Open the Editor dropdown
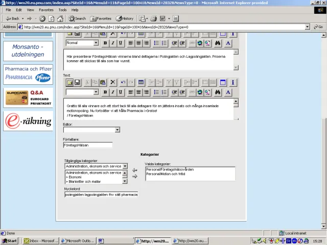This screenshot has height=245, width=327. point(91,130)
